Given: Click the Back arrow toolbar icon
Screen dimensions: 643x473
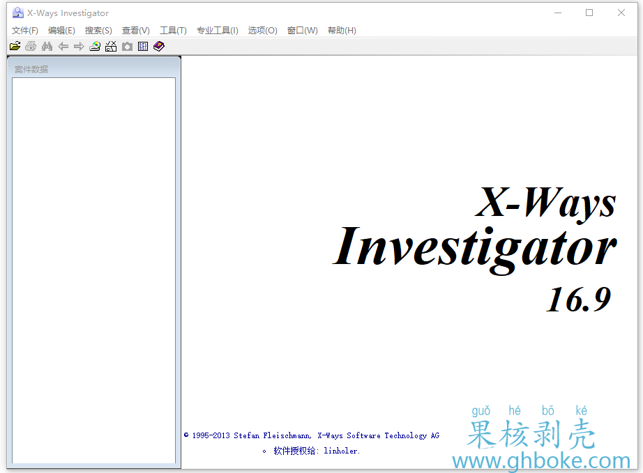Looking at the screenshot, I should click(x=63, y=47).
